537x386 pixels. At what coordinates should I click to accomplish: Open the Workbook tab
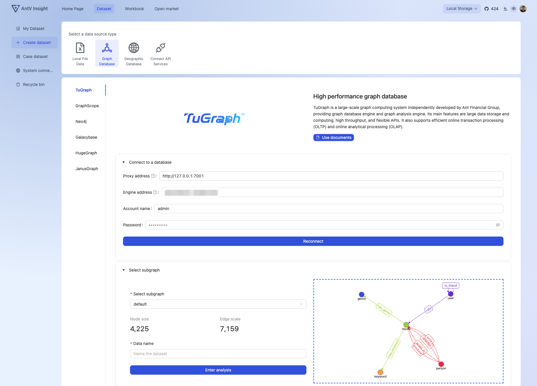(x=134, y=9)
